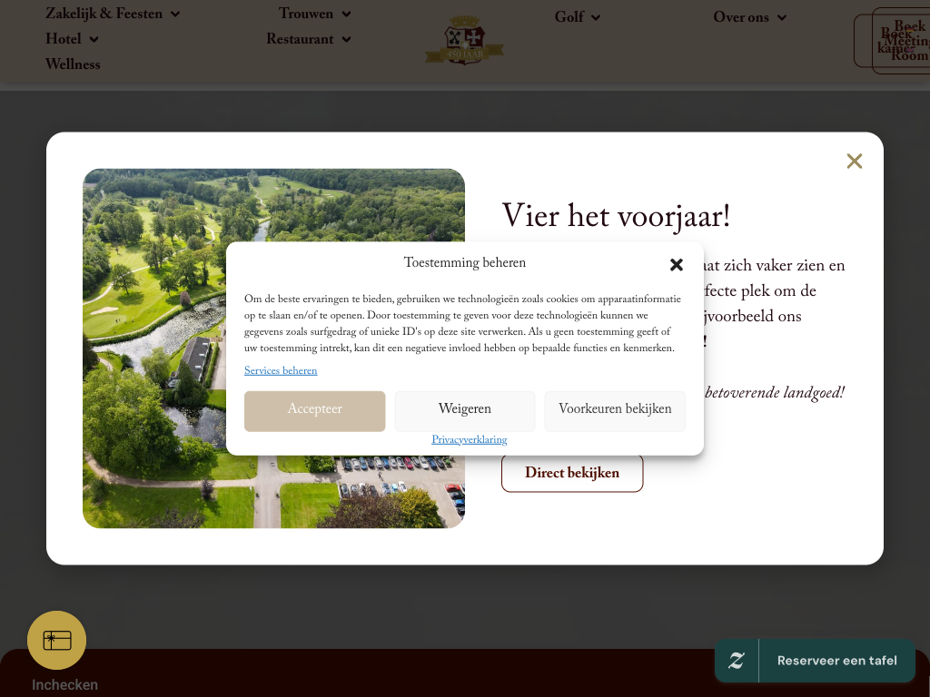Go to the Wellness page
Image resolution: width=930 pixels, height=697 pixels.
(x=73, y=65)
